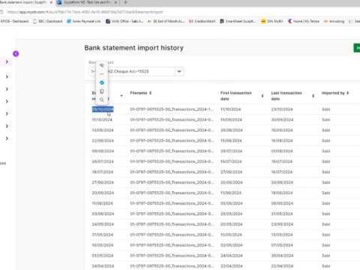360x270 pixels.
Task: Switch to Sculptform NZ Task lists tab
Action: coord(87,2)
